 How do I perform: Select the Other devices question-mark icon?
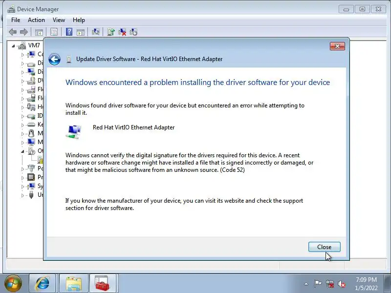coord(31,151)
